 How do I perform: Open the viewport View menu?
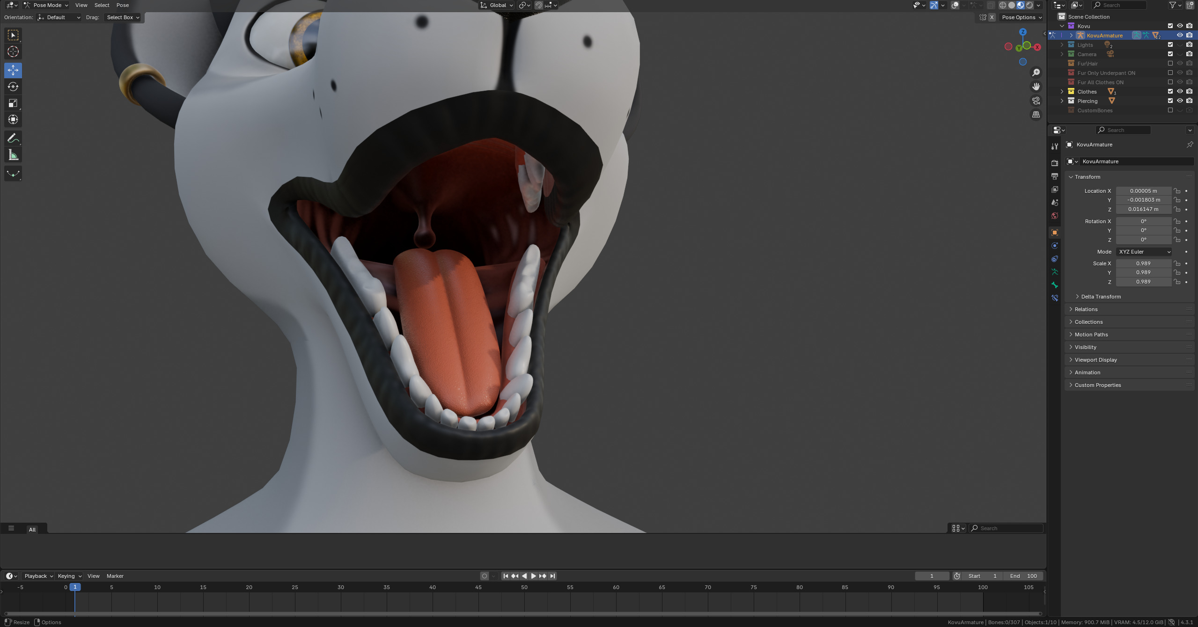point(81,5)
